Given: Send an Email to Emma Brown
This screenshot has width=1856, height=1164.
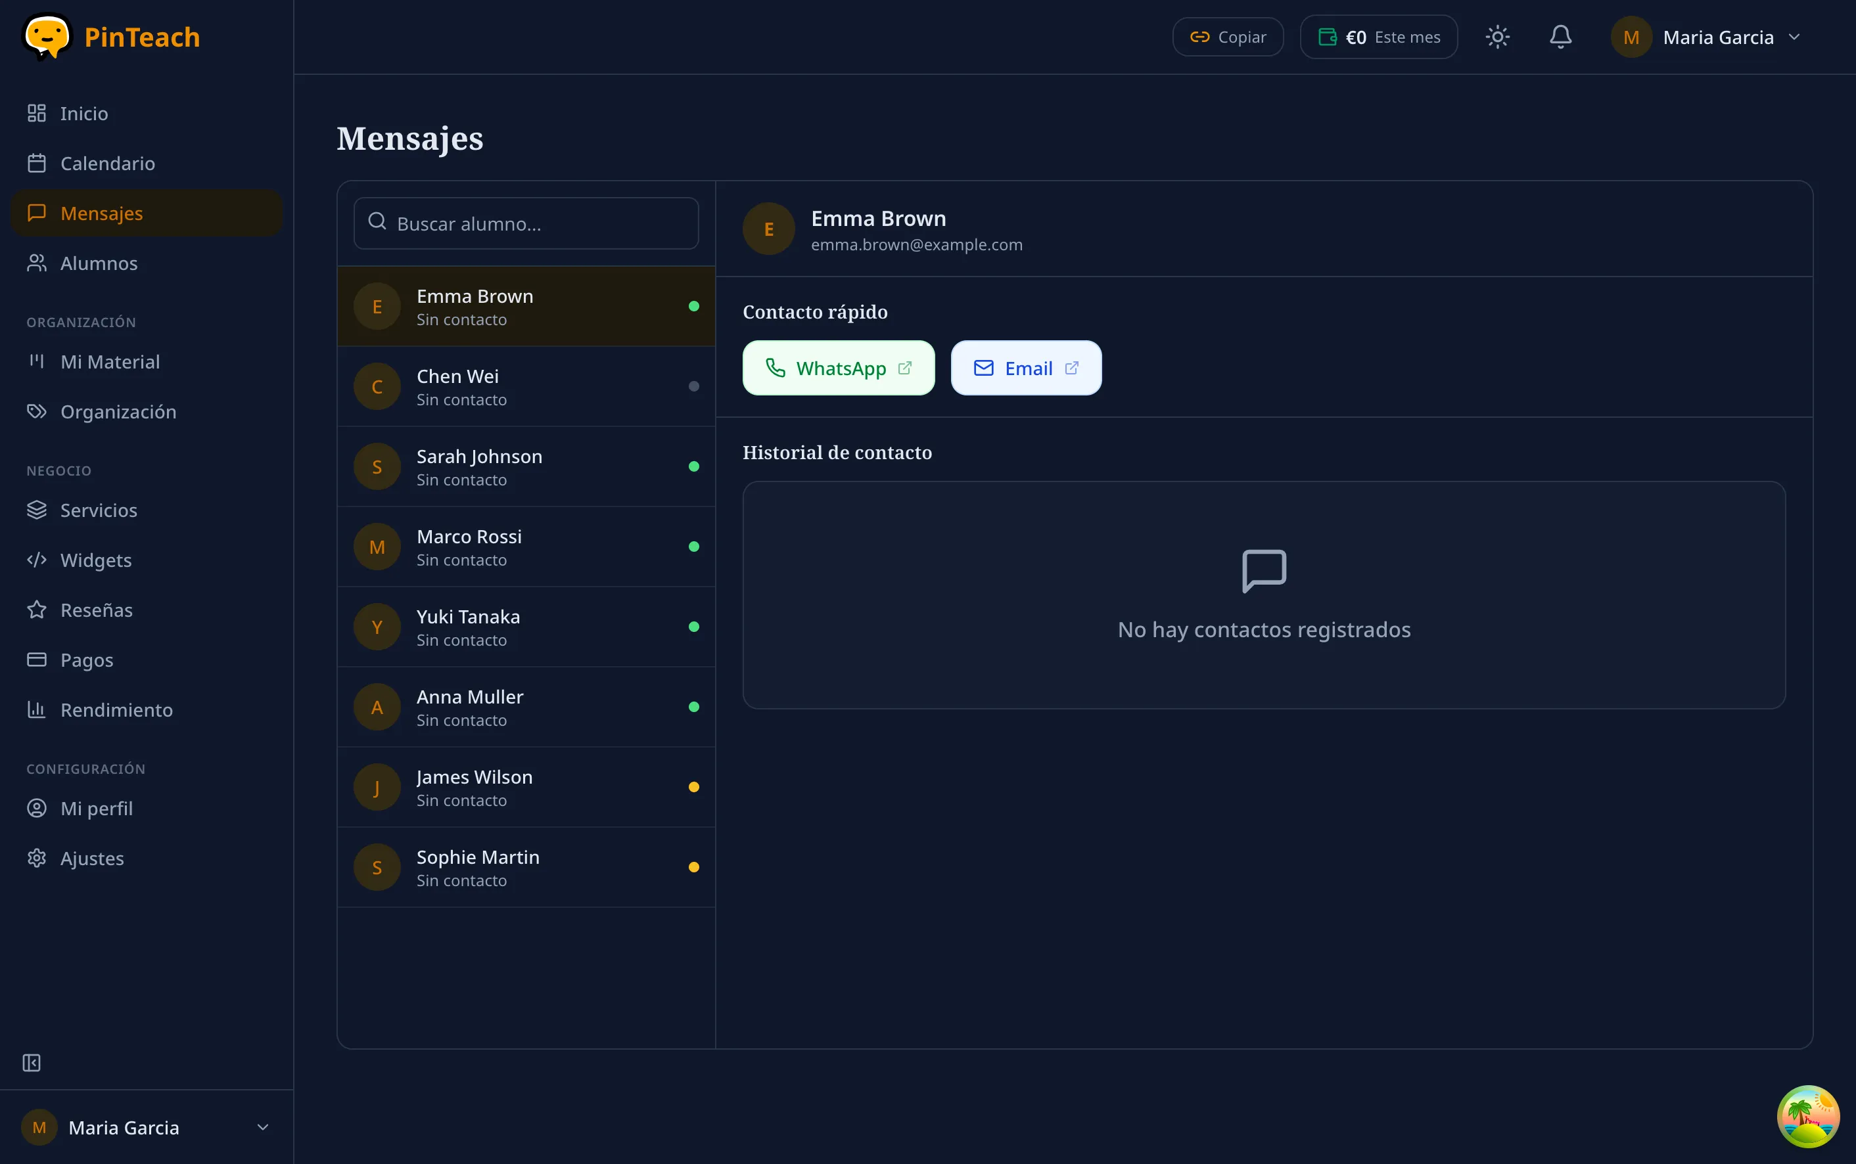Looking at the screenshot, I should 1025,368.
